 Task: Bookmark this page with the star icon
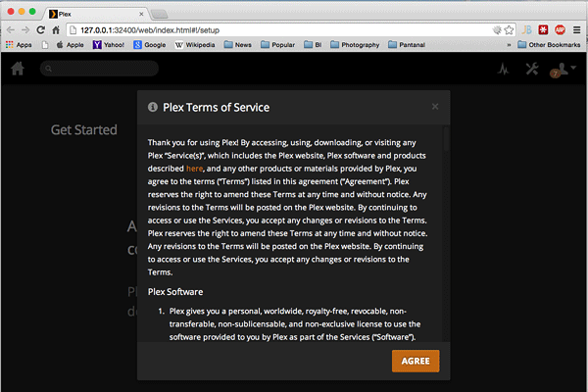click(509, 30)
